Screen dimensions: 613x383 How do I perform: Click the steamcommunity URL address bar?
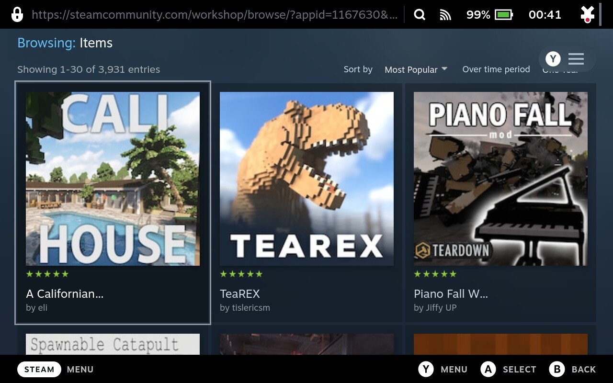215,15
